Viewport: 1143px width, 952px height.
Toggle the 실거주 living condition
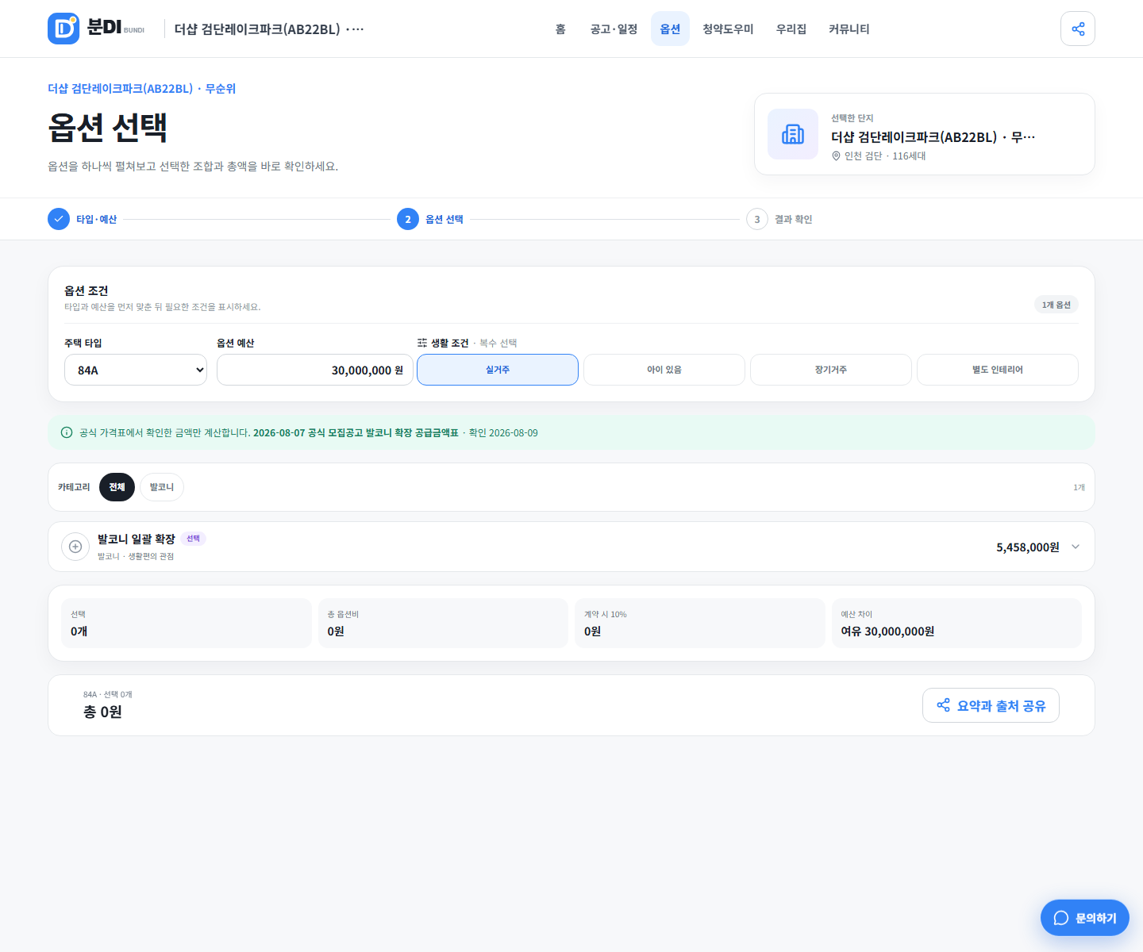(498, 370)
